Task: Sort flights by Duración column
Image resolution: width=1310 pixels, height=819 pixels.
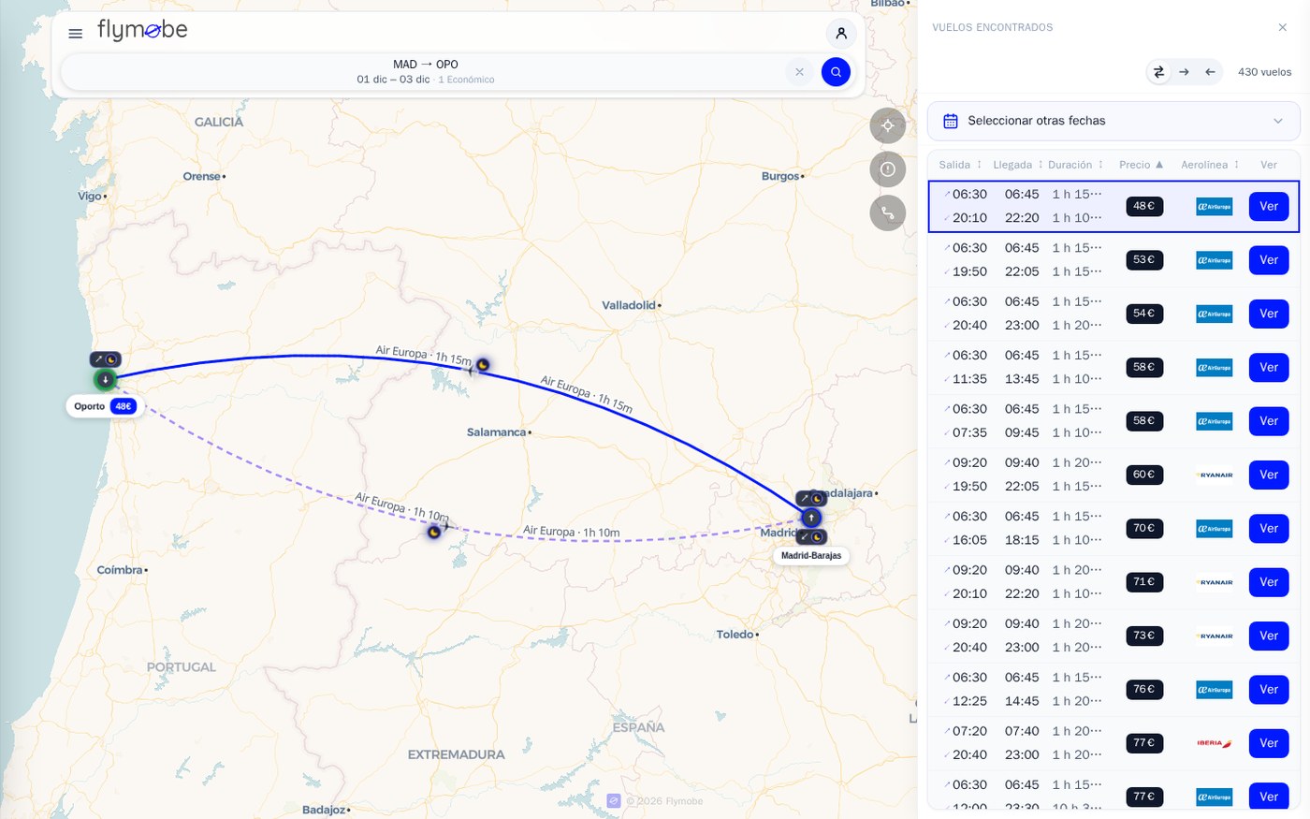Action: pyautogui.click(x=1076, y=165)
